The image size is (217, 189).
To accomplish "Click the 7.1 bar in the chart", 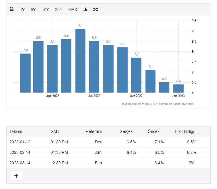I will click(x=150, y=81).
